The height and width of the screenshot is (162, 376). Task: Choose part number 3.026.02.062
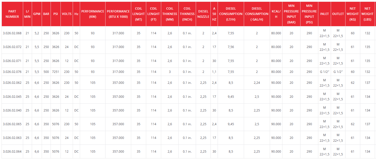12,83
